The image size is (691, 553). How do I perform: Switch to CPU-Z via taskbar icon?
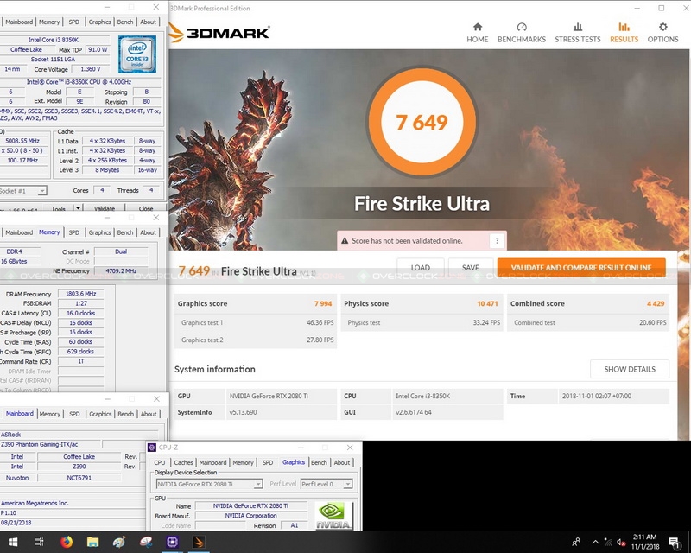(x=172, y=542)
